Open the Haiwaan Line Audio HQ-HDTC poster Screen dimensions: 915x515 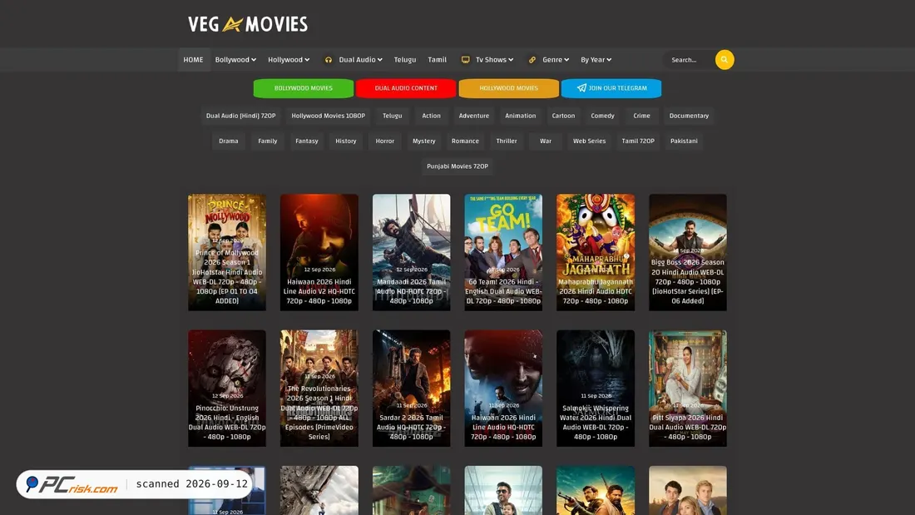(x=503, y=389)
